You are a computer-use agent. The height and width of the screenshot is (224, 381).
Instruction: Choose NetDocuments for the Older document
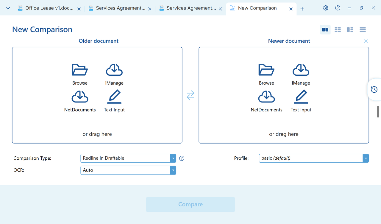tap(80, 101)
